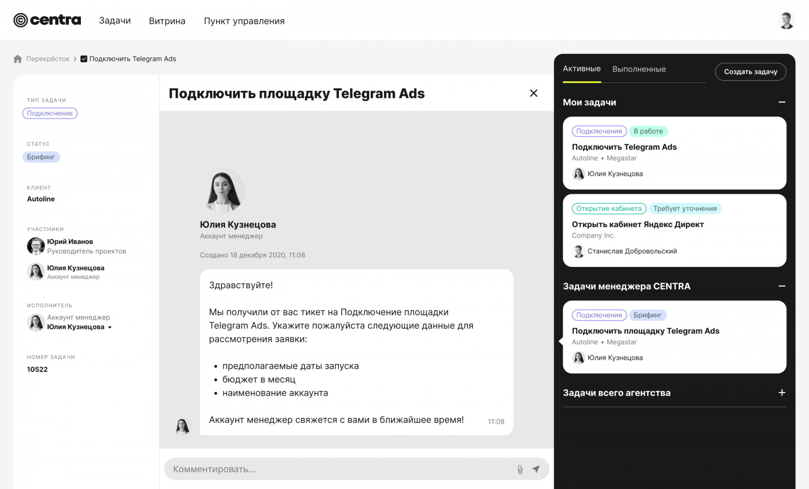Click the Company Inc. client label
This screenshot has width=809, height=489.
tap(594, 236)
